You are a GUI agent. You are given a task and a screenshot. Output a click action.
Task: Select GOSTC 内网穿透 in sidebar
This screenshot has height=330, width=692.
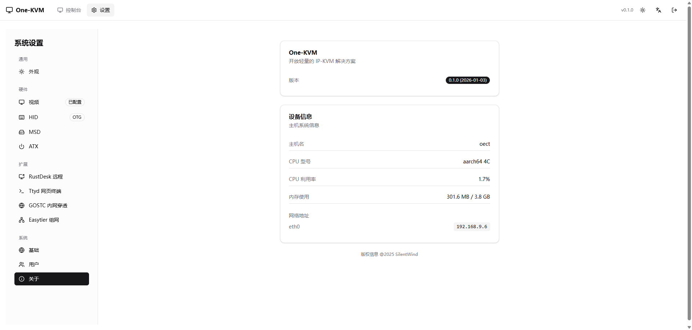48,205
